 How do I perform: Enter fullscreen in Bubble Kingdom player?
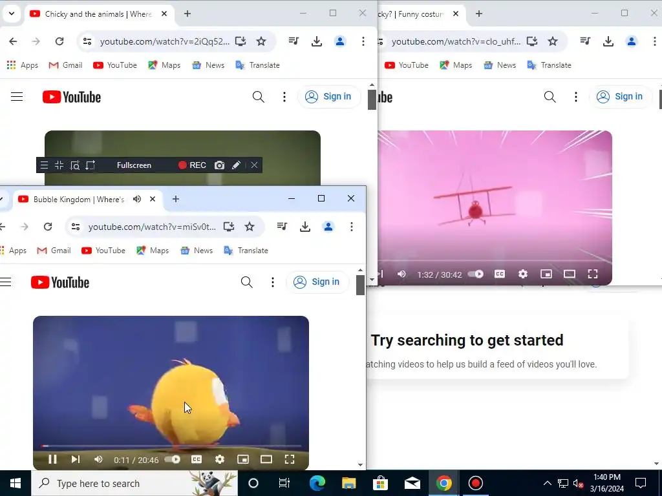(290, 459)
